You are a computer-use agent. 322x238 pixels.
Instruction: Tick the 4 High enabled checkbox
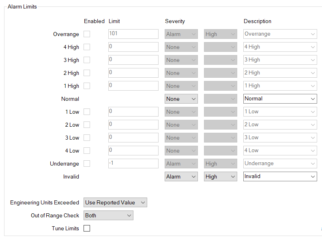tap(87, 47)
